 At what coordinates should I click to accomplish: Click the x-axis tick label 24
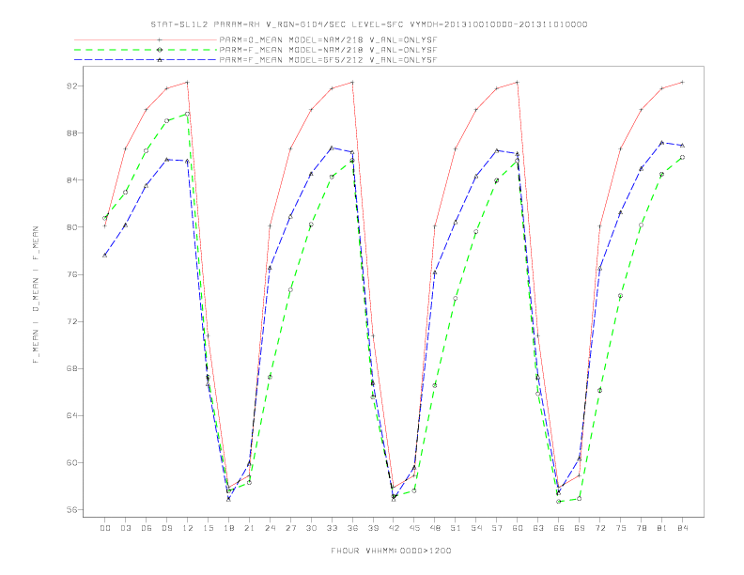click(x=270, y=528)
